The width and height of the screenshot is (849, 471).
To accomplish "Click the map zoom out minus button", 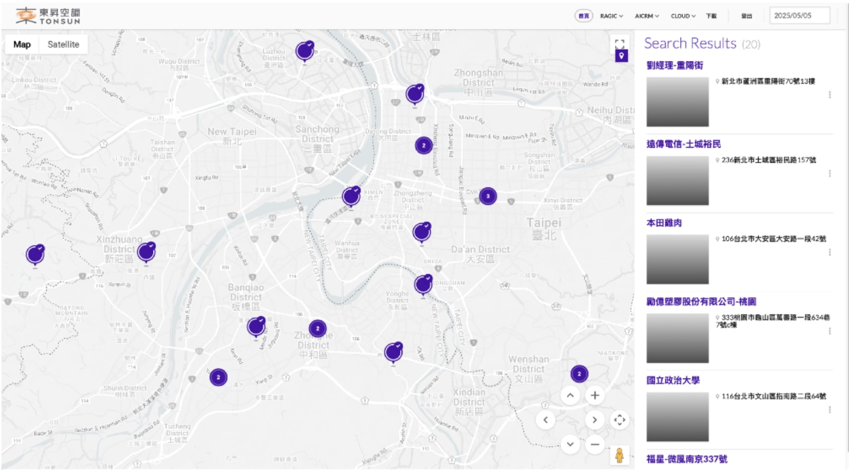I will click(x=594, y=444).
